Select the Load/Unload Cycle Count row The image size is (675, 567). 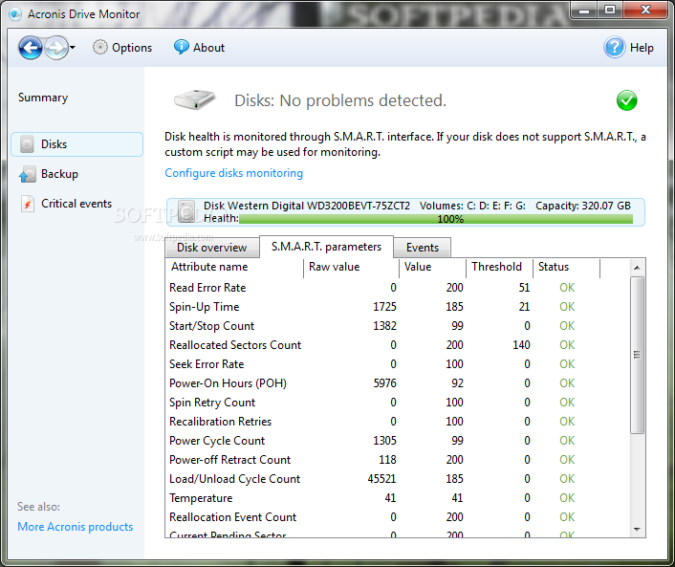click(398, 479)
